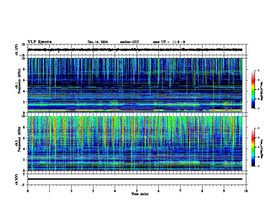Click time axis tick label "1"
Screen dimensions: 277x214
coord(49,191)
